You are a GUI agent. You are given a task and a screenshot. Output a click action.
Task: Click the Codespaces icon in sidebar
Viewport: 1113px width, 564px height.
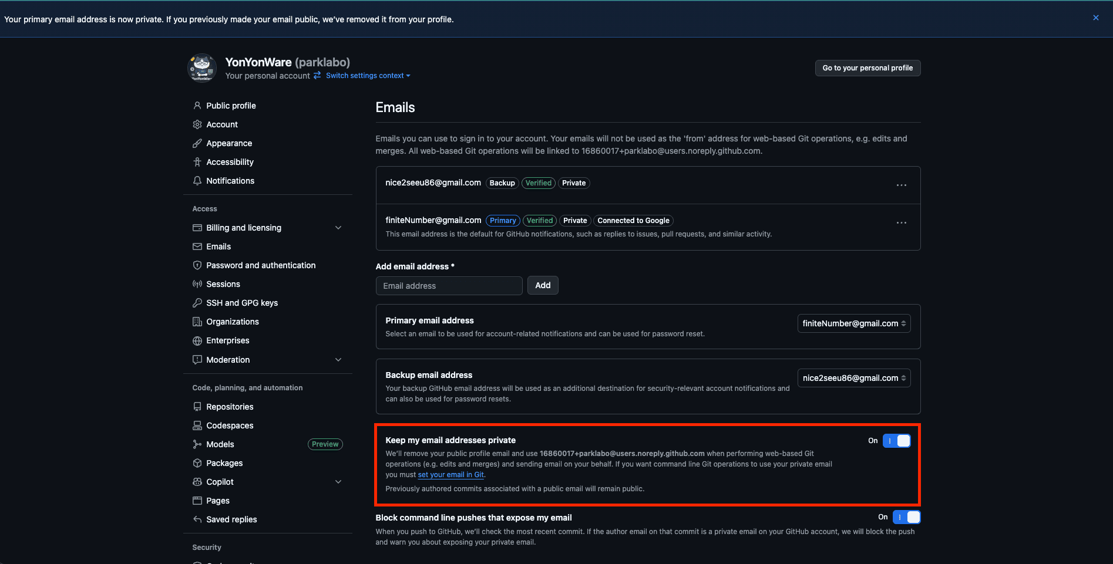[x=197, y=425]
